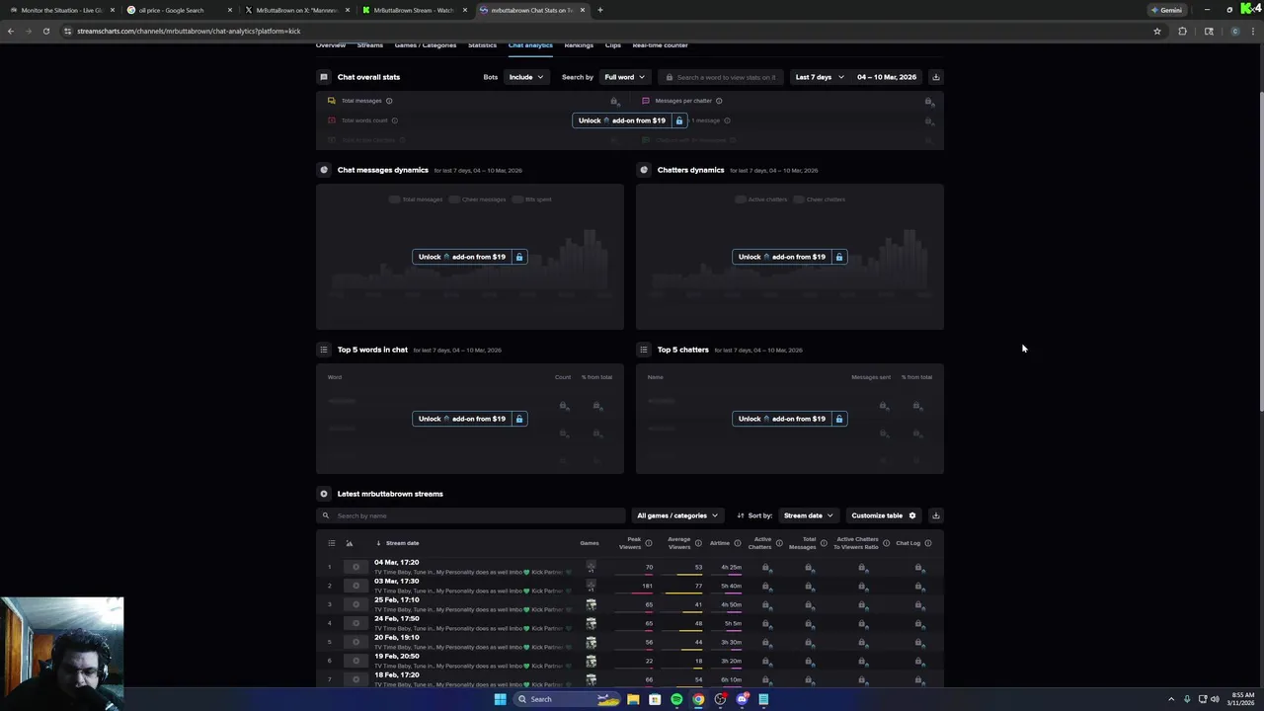The image size is (1264, 711).
Task: Switch to the Rankings tab
Action: (x=579, y=45)
